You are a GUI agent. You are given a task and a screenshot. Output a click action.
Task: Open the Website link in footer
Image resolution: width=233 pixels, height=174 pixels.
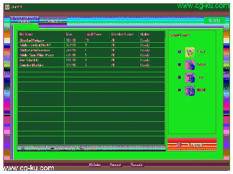pyautogui.click(x=95, y=164)
